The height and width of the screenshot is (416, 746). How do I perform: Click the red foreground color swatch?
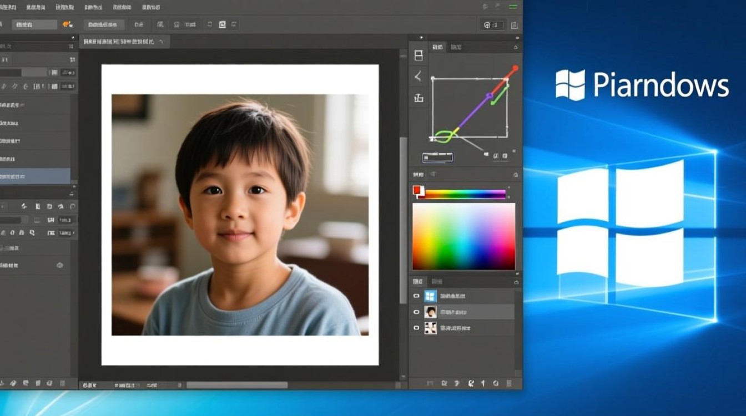417,190
